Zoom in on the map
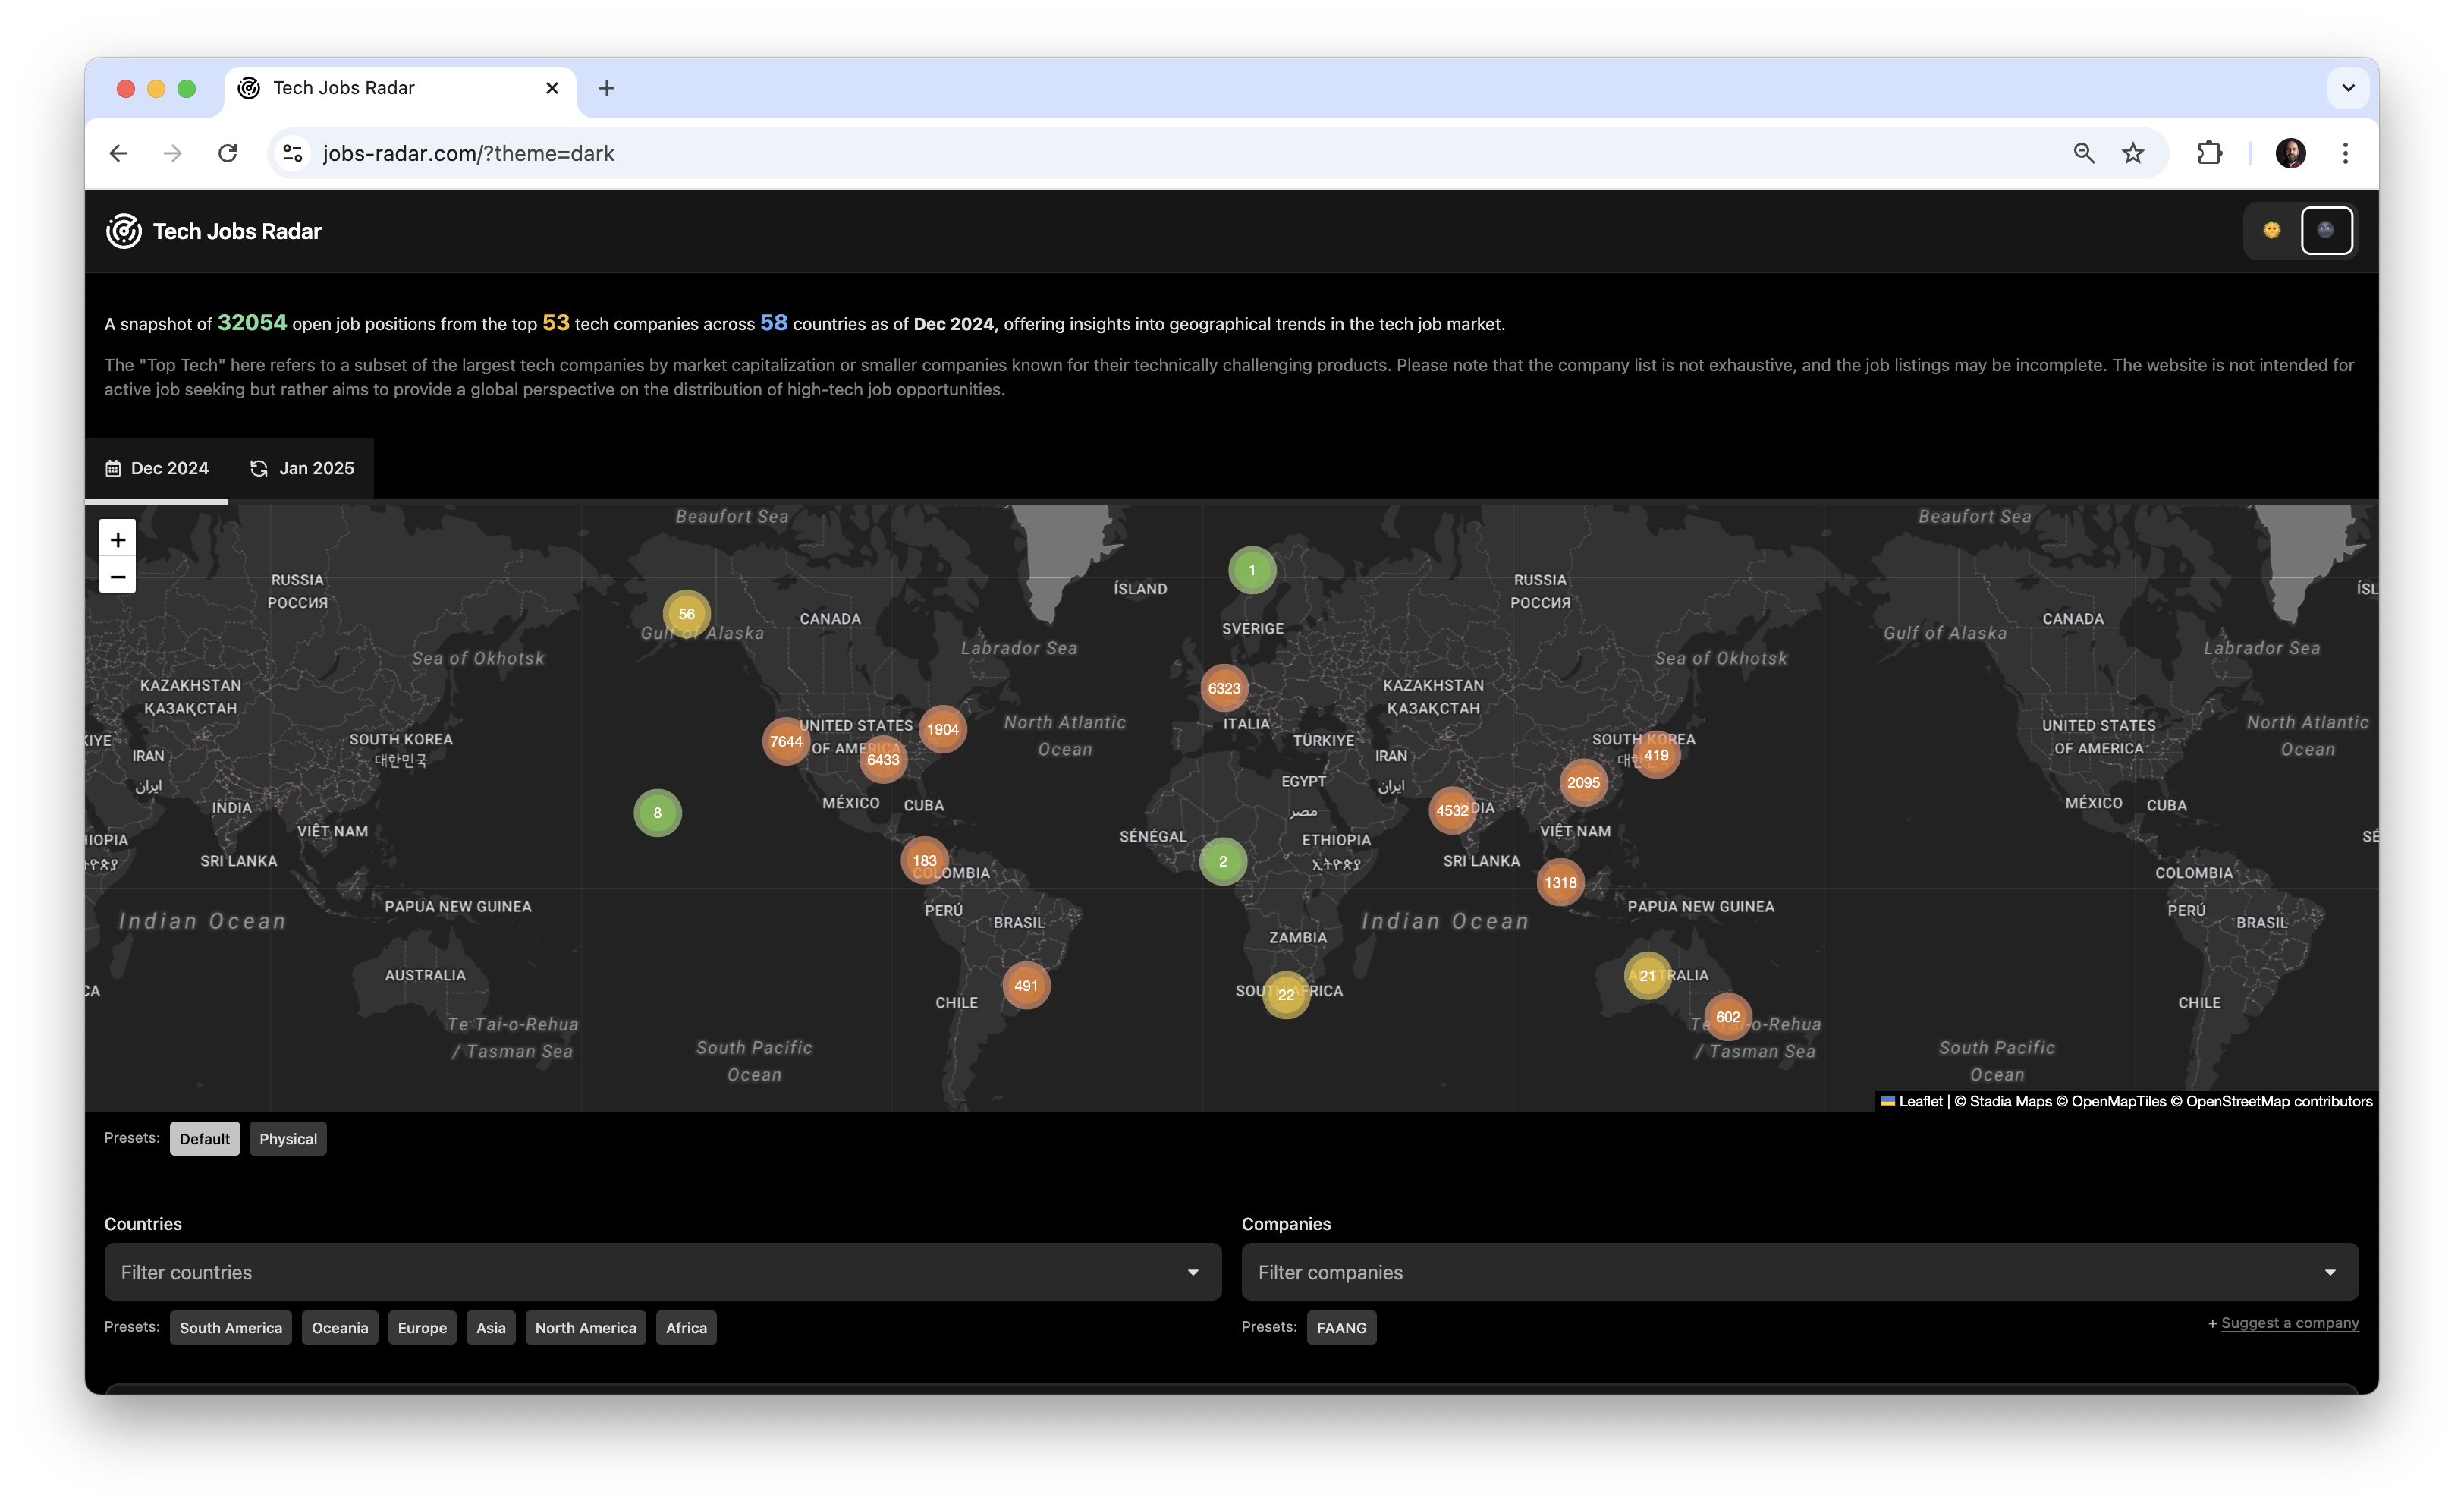Viewport: 2464px width, 1507px height. pos(117,539)
